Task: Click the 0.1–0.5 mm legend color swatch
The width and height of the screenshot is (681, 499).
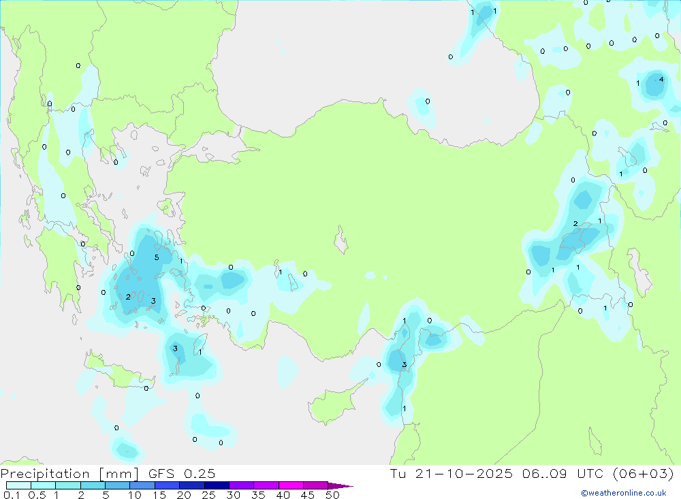Action: point(18,485)
